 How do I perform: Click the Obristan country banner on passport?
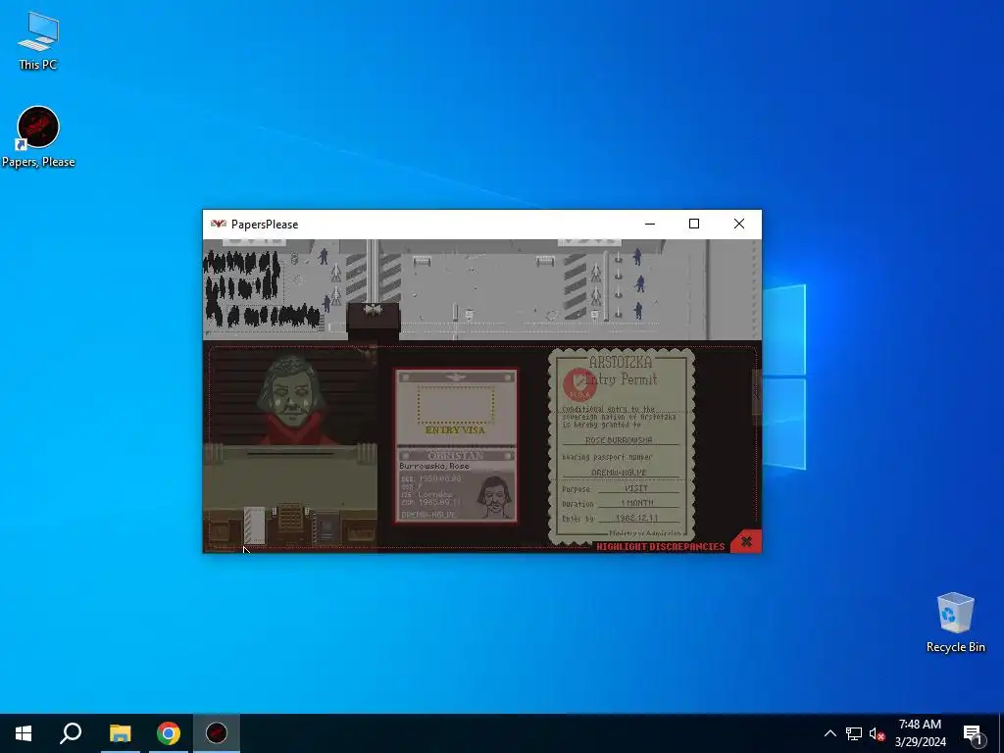[455, 455]
